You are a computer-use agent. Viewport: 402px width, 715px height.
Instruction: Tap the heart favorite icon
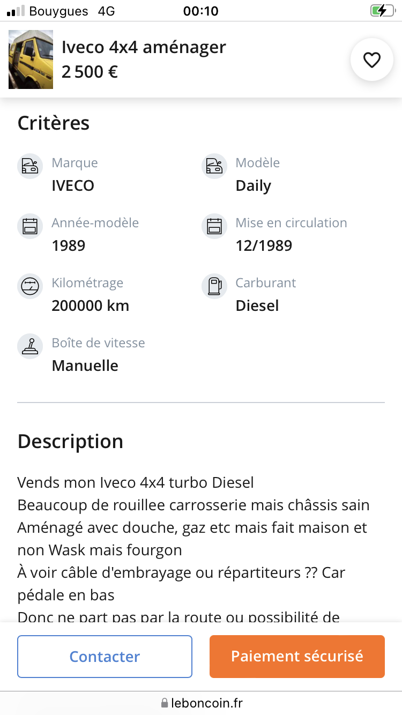372,61
